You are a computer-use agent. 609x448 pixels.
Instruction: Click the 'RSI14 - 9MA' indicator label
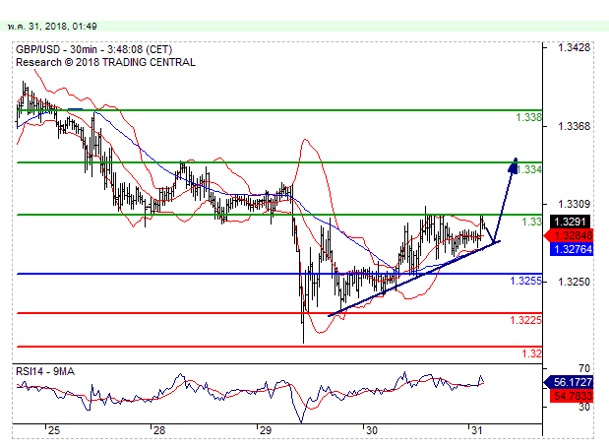tap(45, 372)
